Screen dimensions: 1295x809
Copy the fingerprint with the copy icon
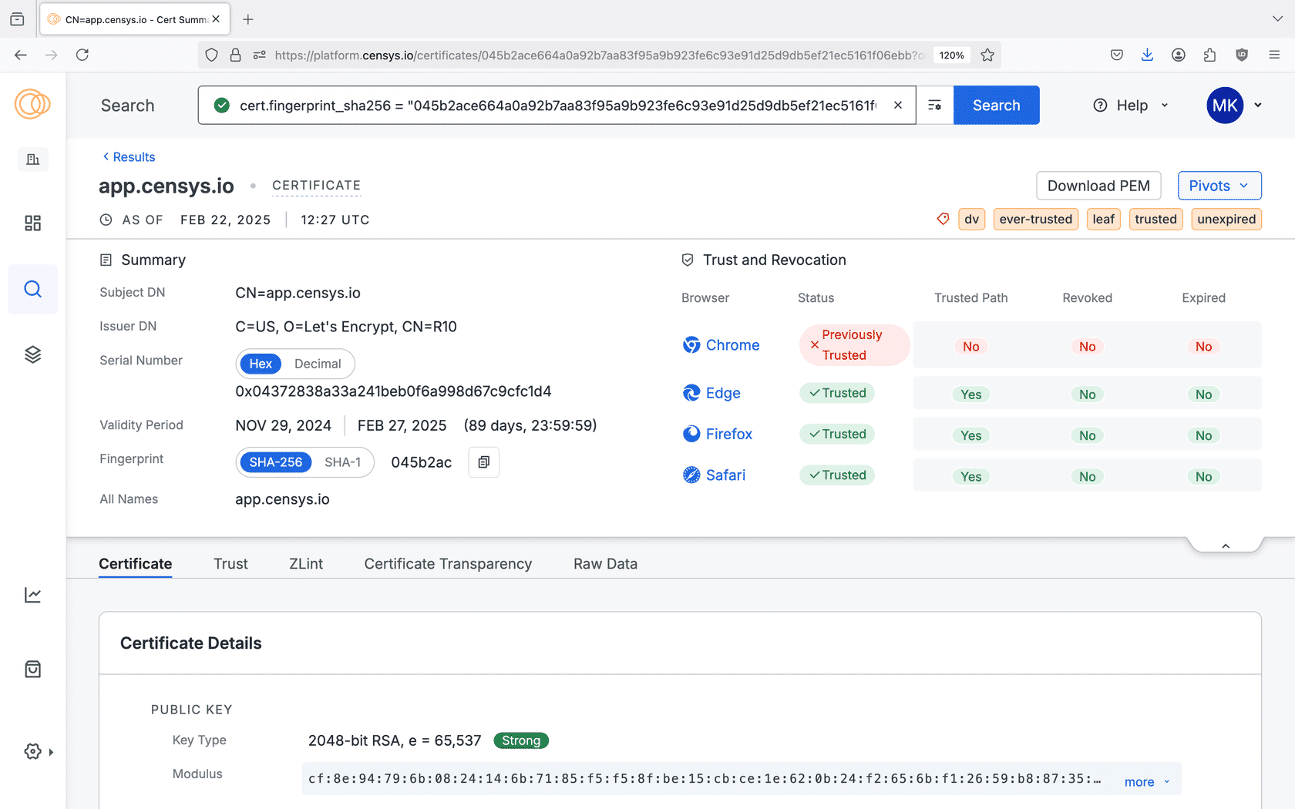pos(484,462)
